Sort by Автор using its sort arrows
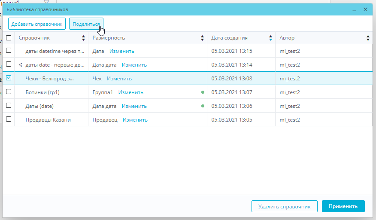Image resolution: width=376 pixels, height=220 pixels. (x=368, y=38)
